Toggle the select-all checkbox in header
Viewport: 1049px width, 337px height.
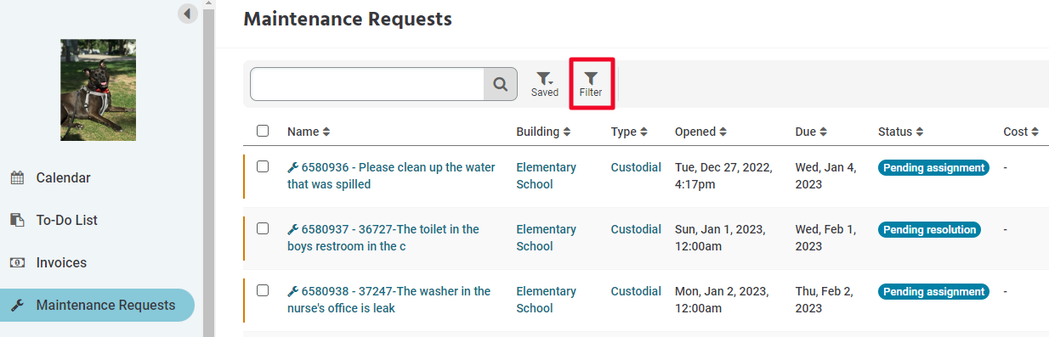(x=263, y=131)
